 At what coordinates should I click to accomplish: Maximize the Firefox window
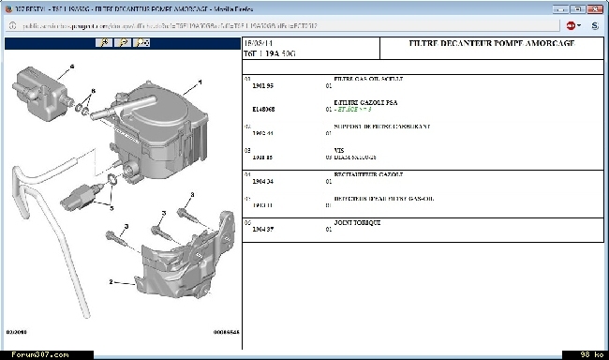(x=578, y=9)
